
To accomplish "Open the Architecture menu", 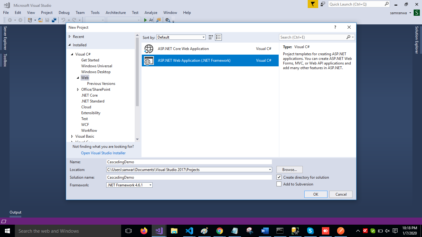I will 116,13.
